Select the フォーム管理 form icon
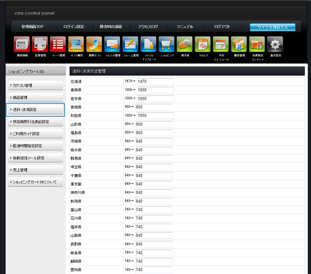The height and width of the screenshot is (274, 311). 130,44
